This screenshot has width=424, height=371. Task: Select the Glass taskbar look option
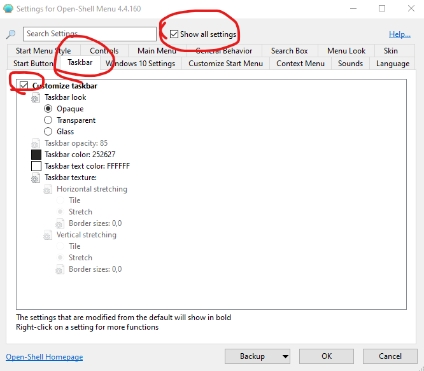point(48,132)
